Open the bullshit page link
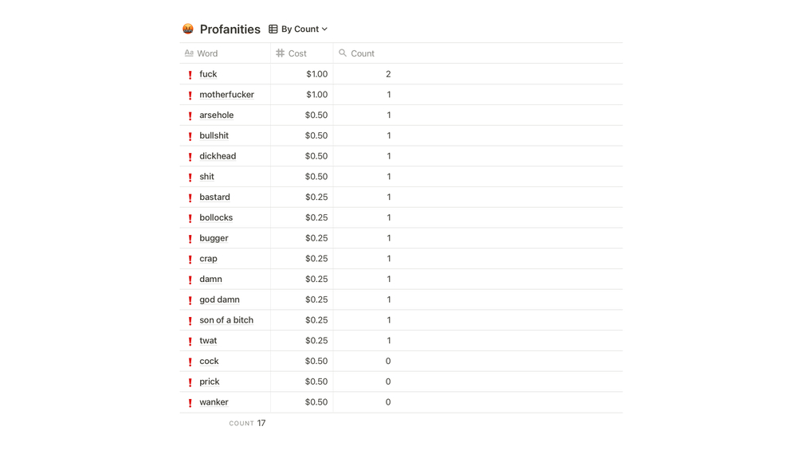801x450 pixels. [214, 136]
